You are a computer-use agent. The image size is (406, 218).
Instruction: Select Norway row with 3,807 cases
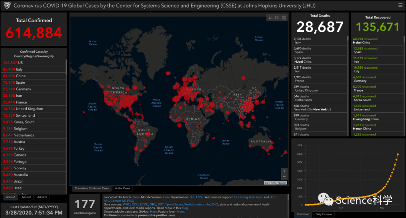click(x=33, y=168)
